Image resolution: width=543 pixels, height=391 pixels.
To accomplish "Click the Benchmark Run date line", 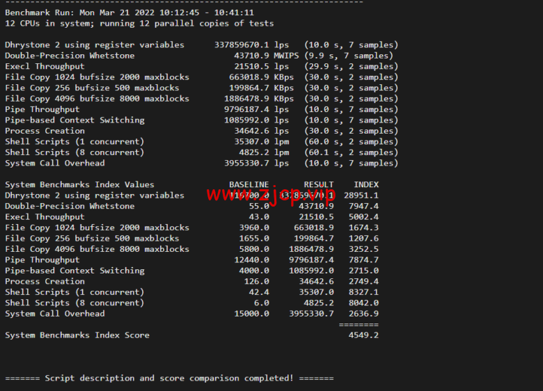I will [x=129, y=13].
